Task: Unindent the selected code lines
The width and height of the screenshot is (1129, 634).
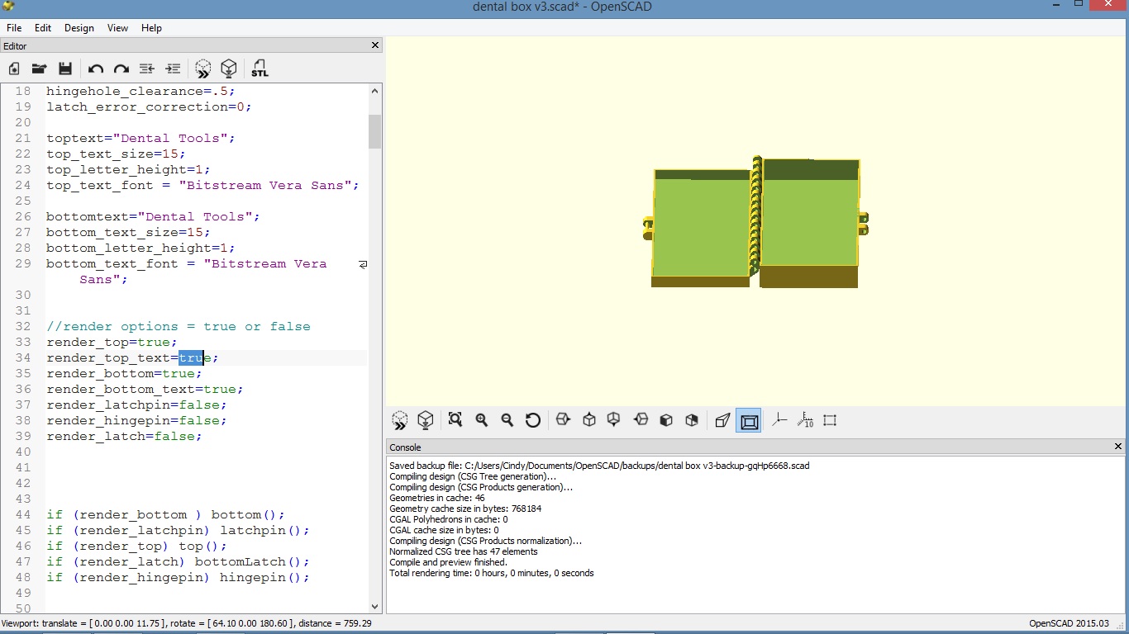Action: [x=147, y=69]
